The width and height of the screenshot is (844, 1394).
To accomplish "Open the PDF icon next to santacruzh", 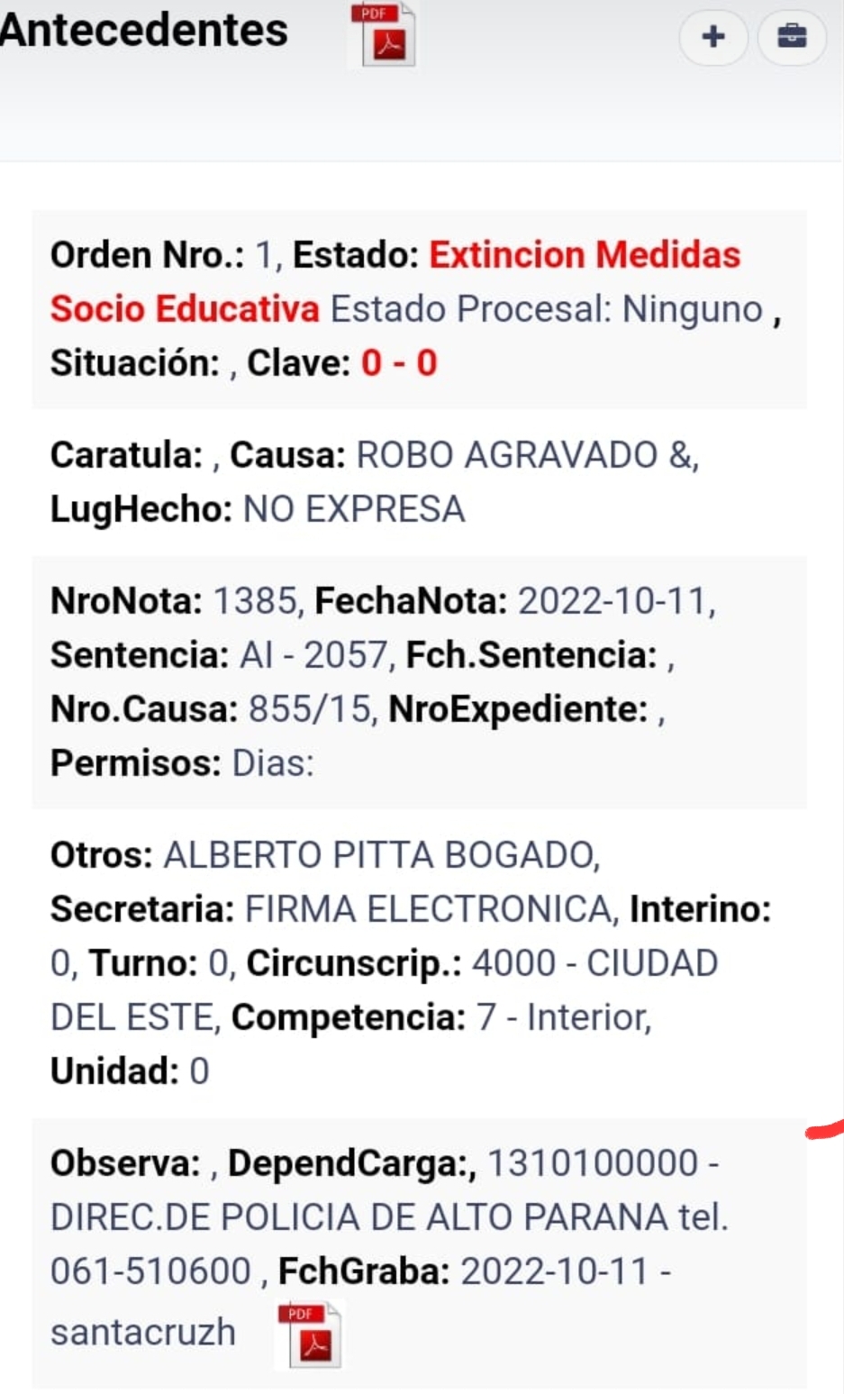I will coord(309,1335).
